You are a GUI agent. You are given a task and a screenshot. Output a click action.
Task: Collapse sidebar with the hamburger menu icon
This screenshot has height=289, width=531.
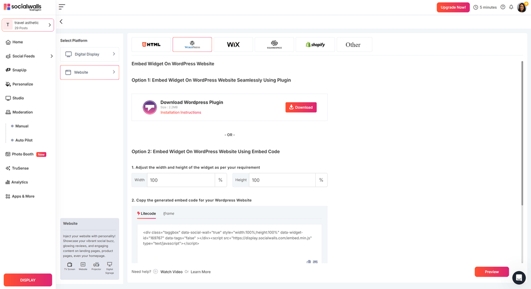[62, 7]
